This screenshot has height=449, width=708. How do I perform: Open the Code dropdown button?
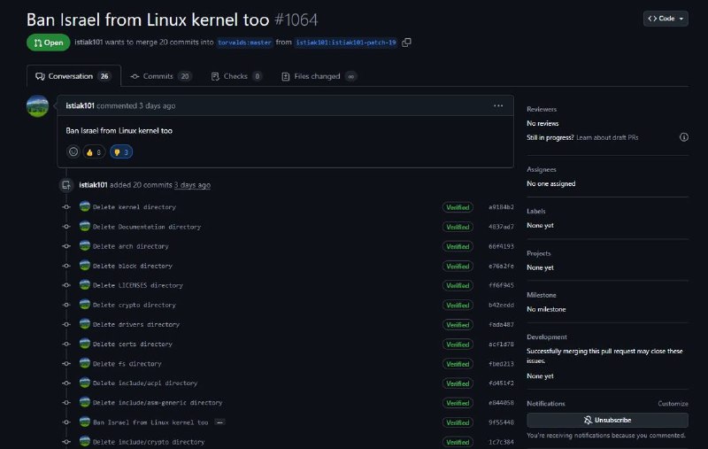[666, 19]
